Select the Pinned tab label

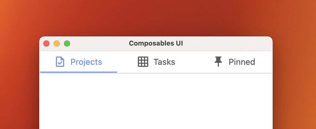pyautogui.click(x=242, y=62)
